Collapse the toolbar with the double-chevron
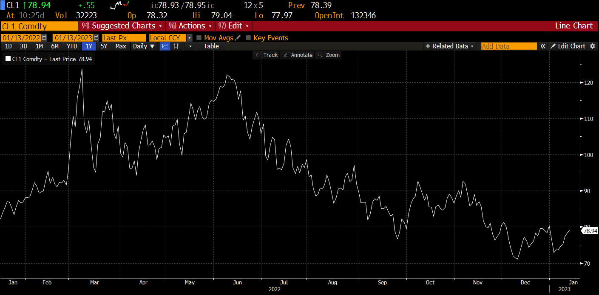 543,46
